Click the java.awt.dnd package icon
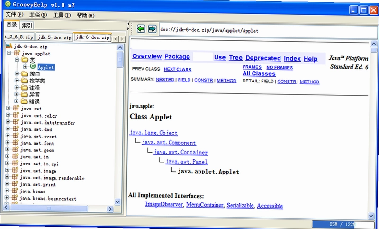 [16, 128]
